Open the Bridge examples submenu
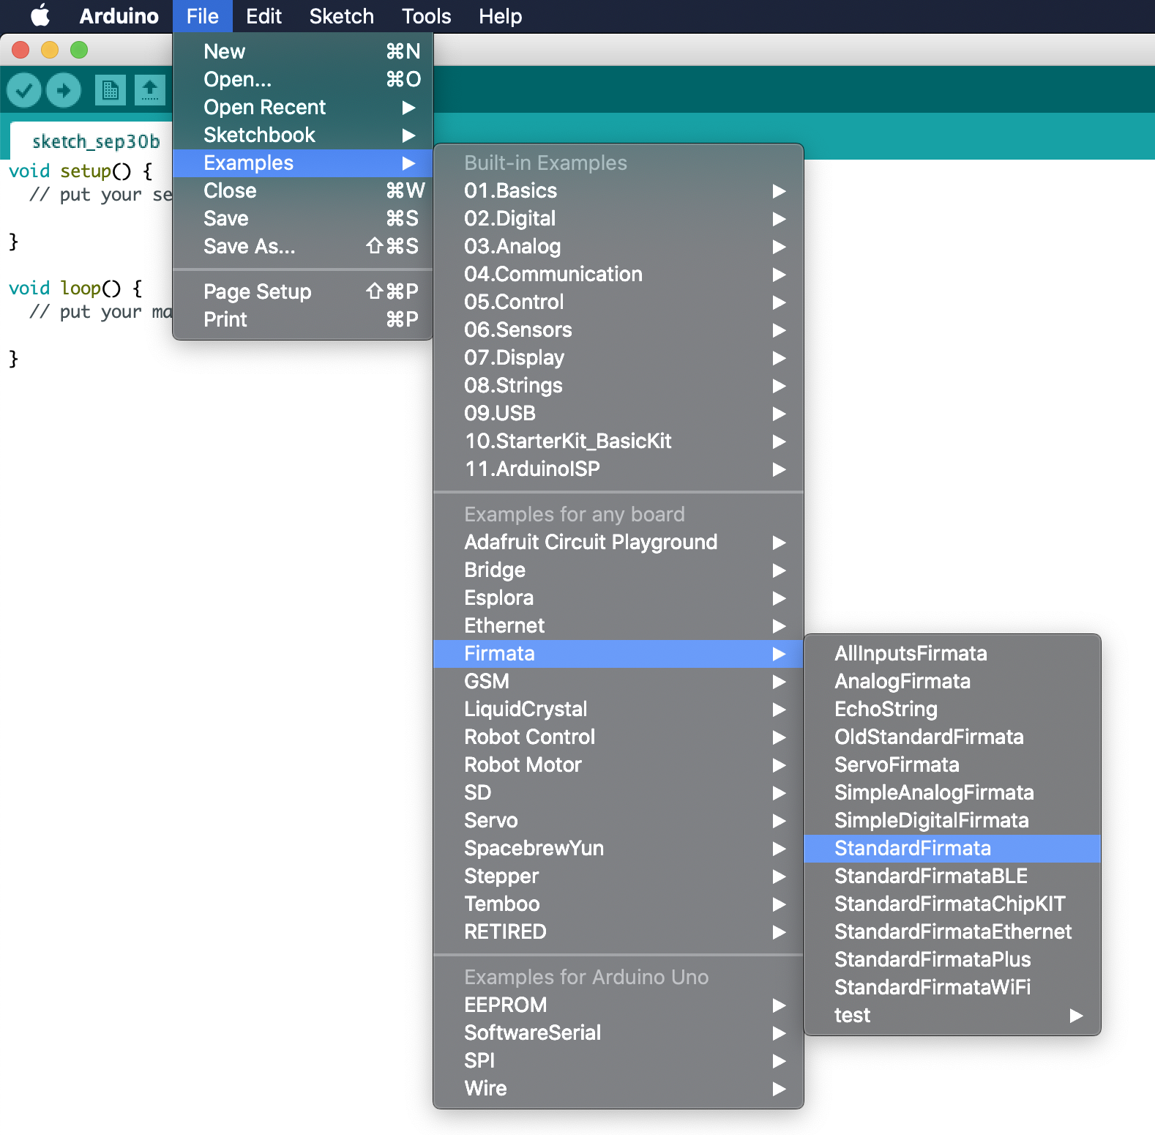1155x1135 pixels. point(618,570)
